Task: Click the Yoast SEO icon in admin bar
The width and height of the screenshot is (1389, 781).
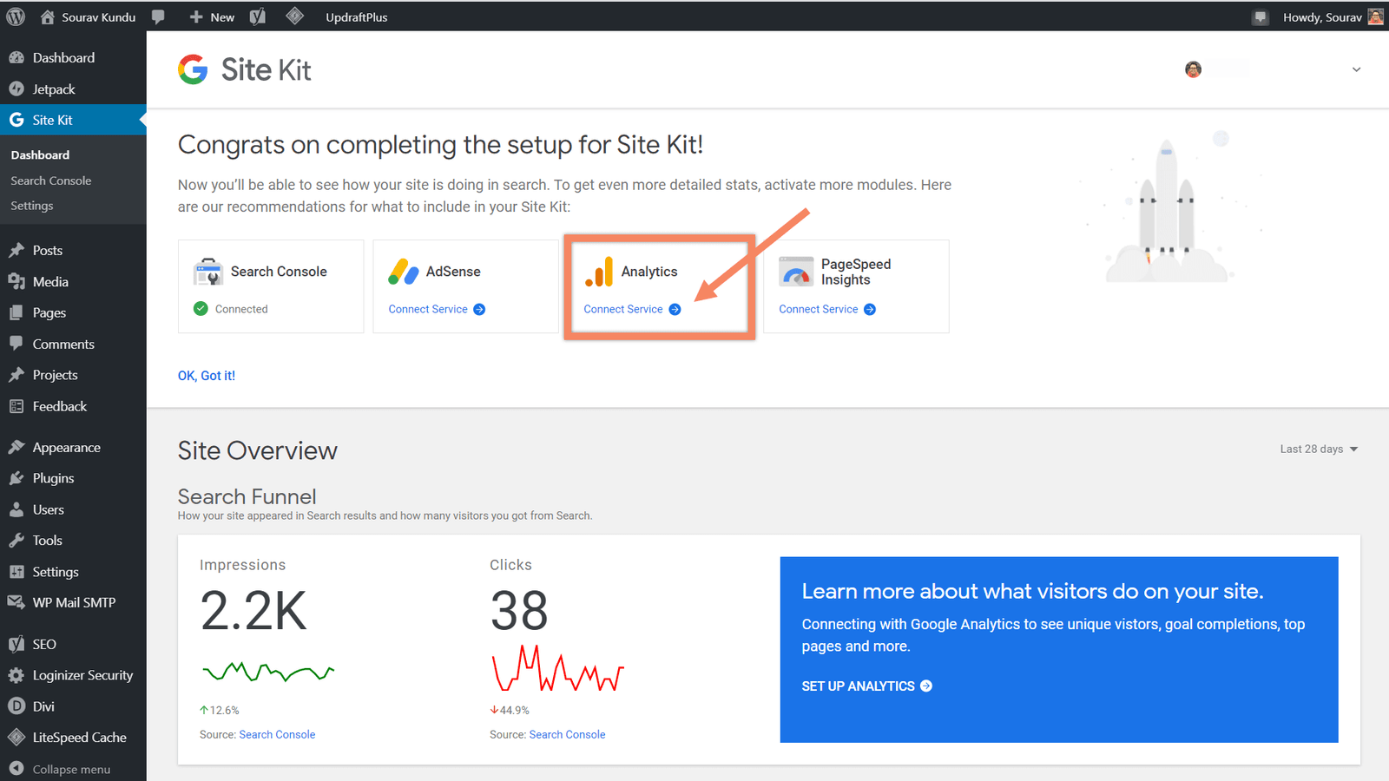Action: pyautogui.click(x=257, y=16)
